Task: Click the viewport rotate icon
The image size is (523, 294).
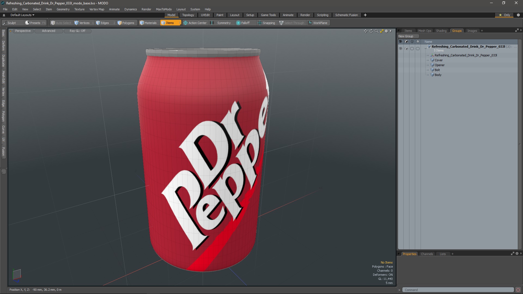Action: (371, 31)
